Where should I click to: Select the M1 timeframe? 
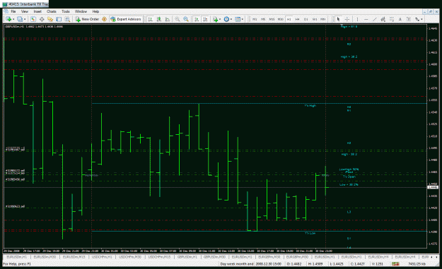click(255, 19)
